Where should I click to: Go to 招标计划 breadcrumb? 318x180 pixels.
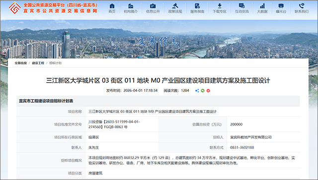click(55, 63)
